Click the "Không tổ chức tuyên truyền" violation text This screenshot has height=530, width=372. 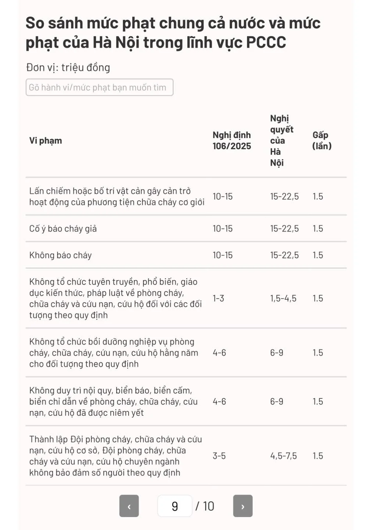click(115, 298)
